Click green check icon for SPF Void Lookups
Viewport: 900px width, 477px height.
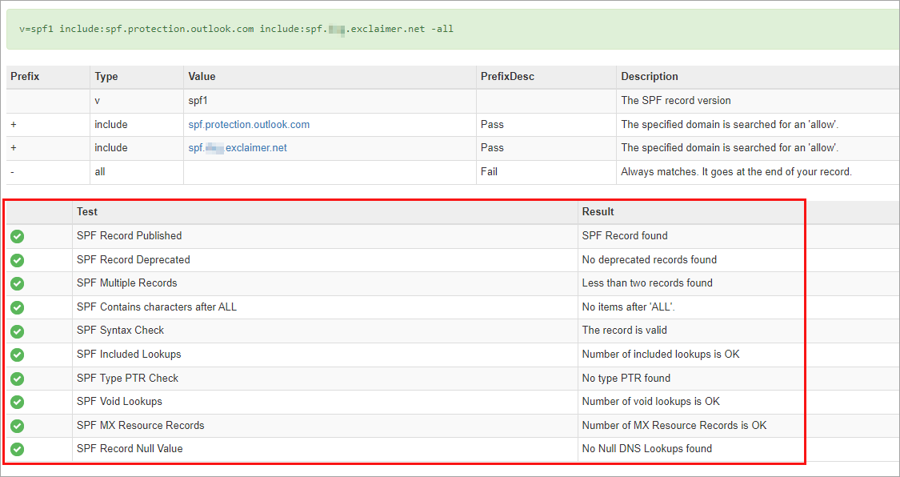coord(18,402)
